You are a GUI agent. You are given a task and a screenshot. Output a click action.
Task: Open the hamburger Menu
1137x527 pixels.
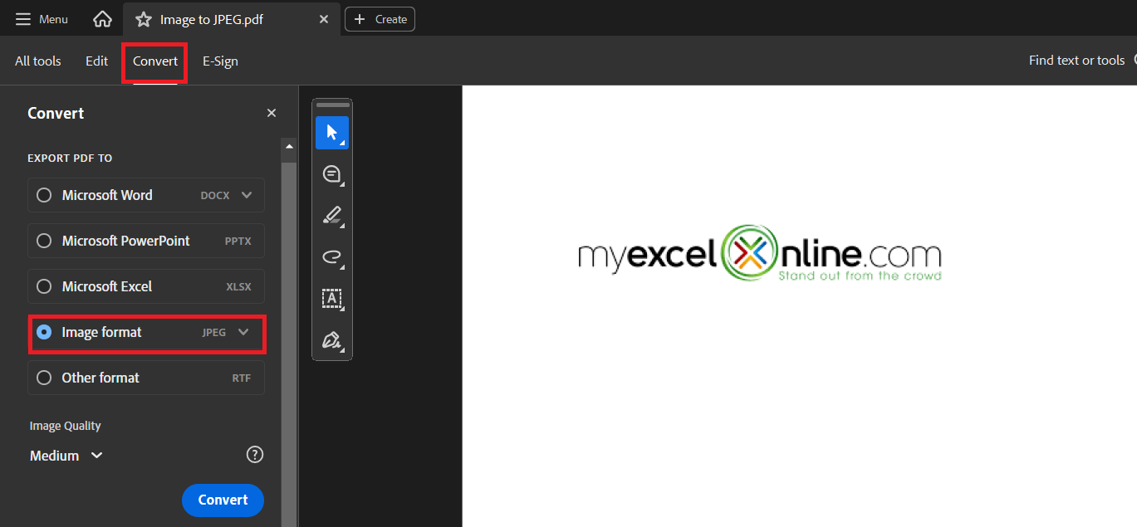coord(42,19)
